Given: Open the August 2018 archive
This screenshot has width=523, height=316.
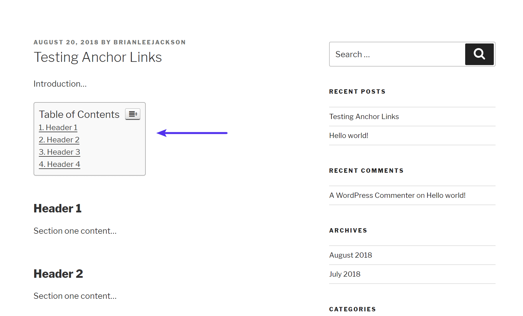Looking at the screenshot, I should 350,255.
